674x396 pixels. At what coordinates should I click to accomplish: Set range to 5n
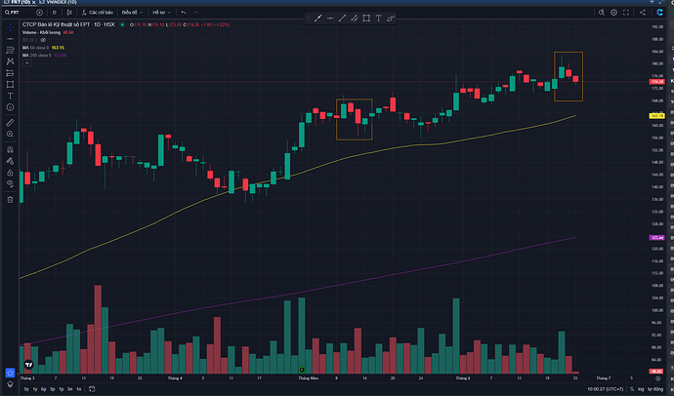pos(69,389)
